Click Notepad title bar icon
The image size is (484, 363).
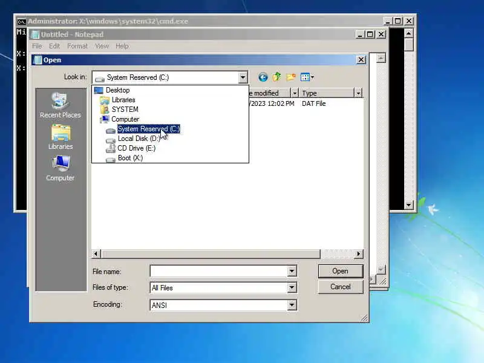click(x=36, y=34)
